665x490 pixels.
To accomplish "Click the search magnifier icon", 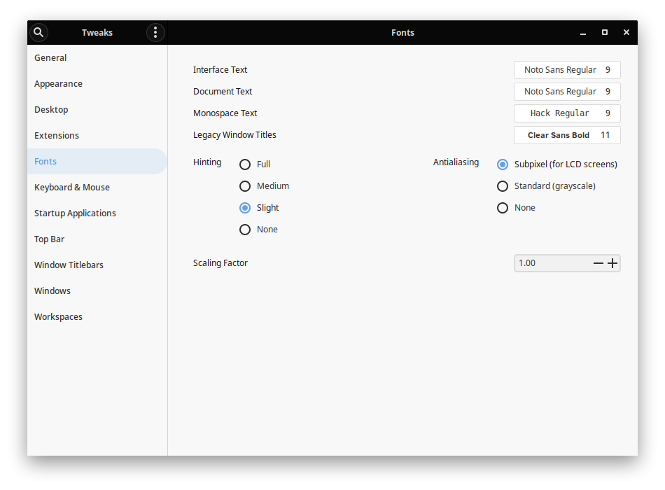I will coord(38,32).
